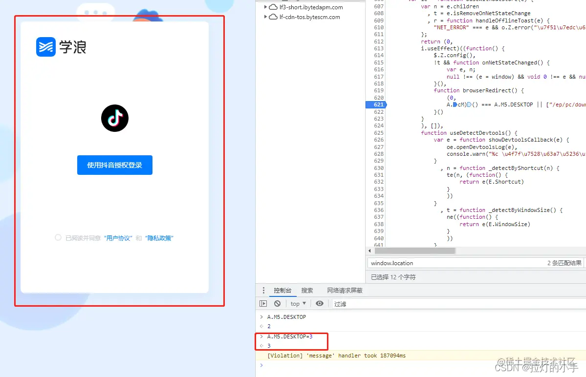Open the drawer three-dot menu icon
Screen dimensions: 586x377
coord(263,291)
